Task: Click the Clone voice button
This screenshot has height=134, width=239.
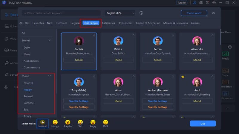Action: click(x=194, y=13)
